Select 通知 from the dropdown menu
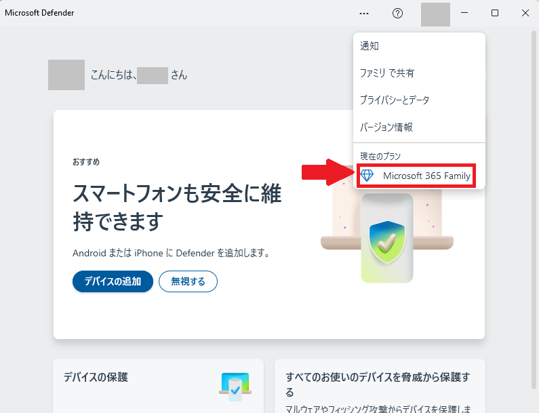 [x=419, y=46]
